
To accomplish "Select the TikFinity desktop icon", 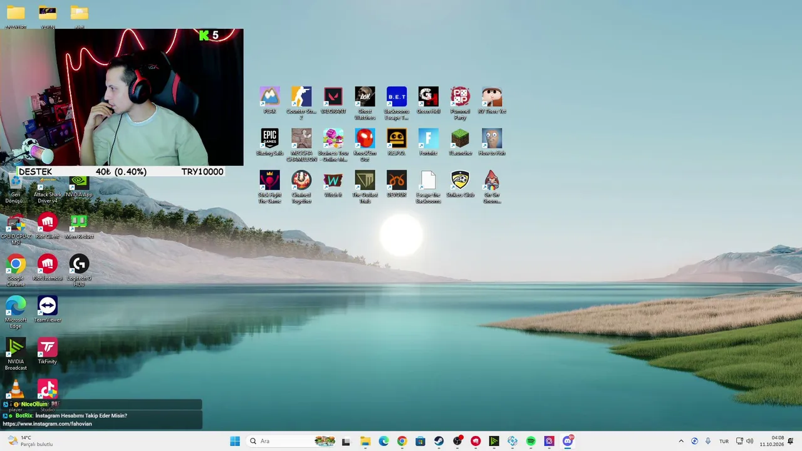I will [x=48, y=351].
